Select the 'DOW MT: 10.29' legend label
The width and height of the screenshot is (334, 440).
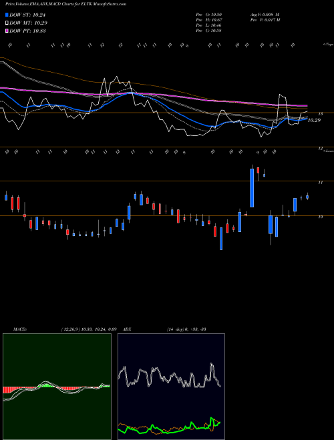(x=28, y=23)
